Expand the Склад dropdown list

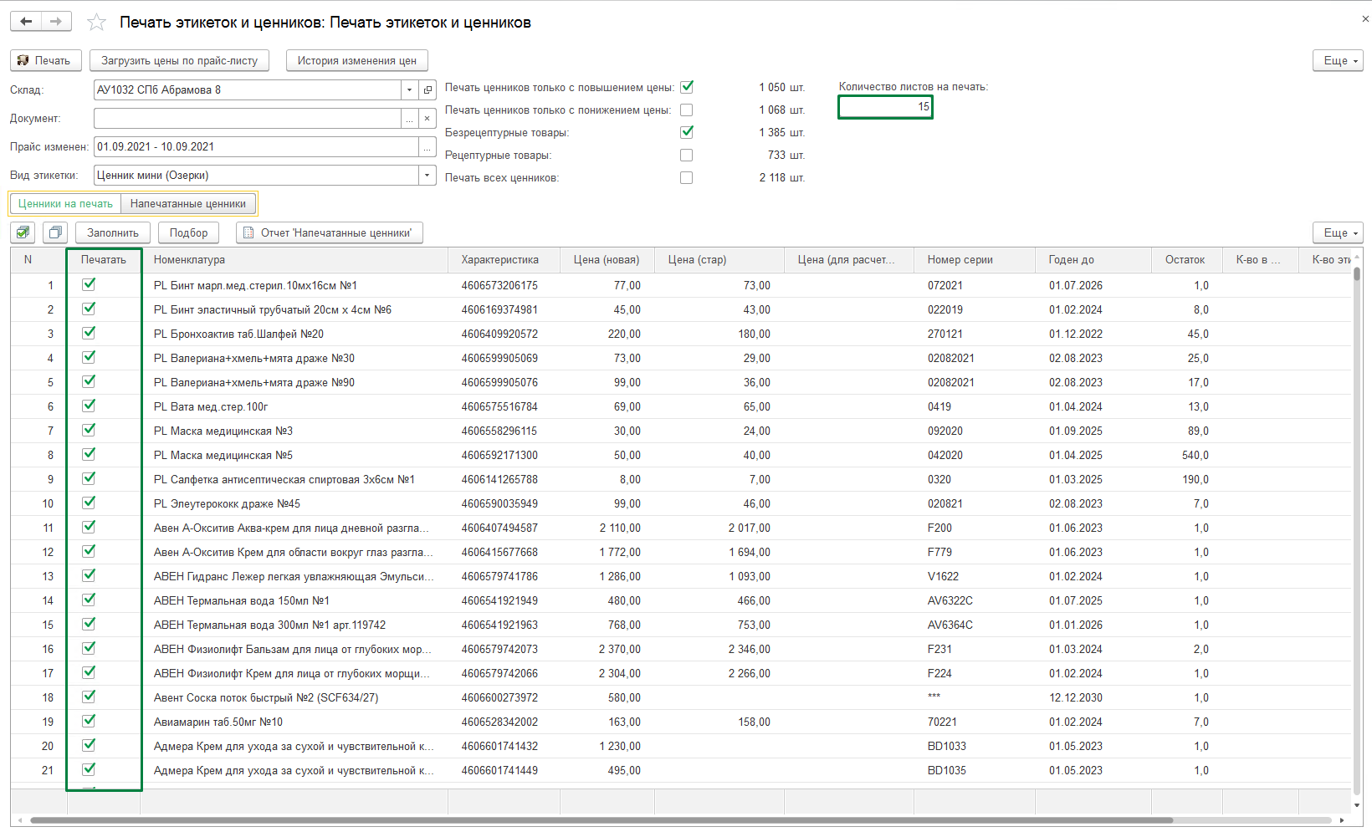[409, 90]
